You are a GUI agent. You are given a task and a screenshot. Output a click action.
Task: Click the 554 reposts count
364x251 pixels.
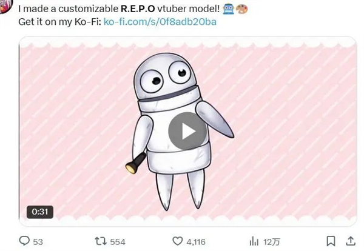tap(118, 242)
